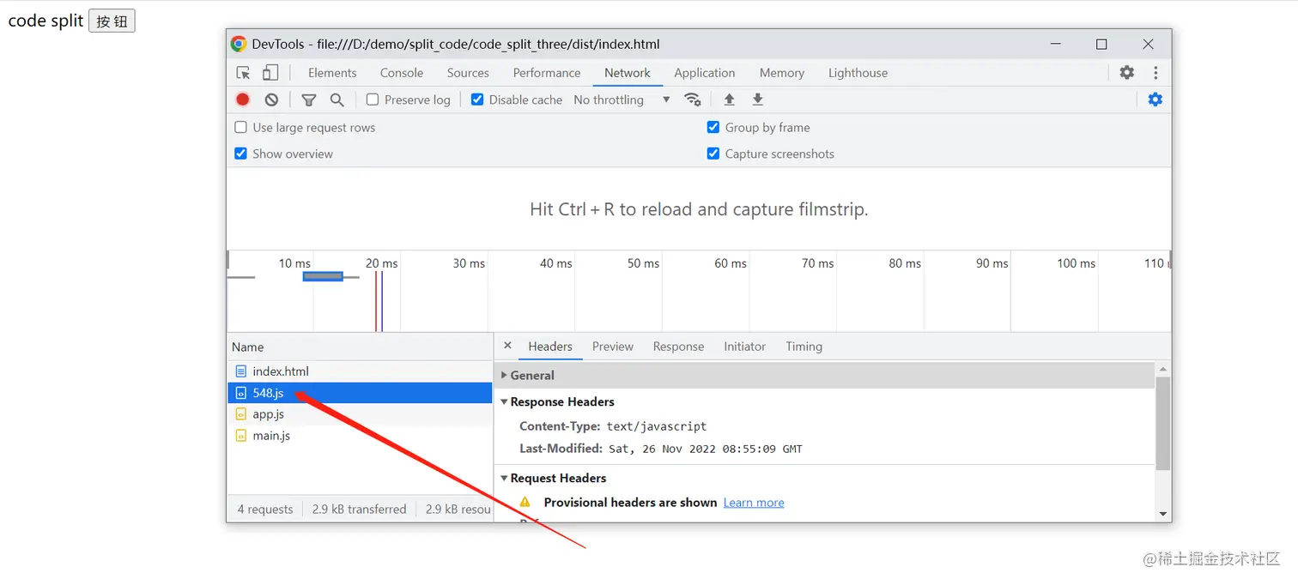Open the Memory tab

point(782,73)
